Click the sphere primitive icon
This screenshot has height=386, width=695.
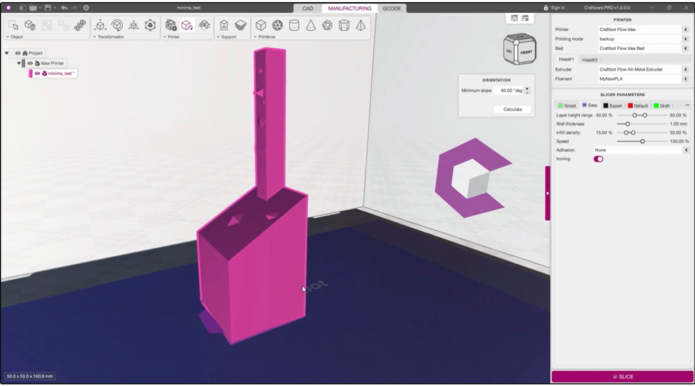coord(277,25)
